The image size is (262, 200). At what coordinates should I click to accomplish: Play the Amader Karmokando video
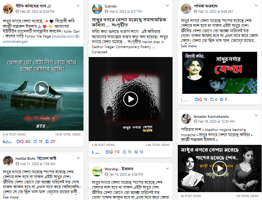(220, 168)
